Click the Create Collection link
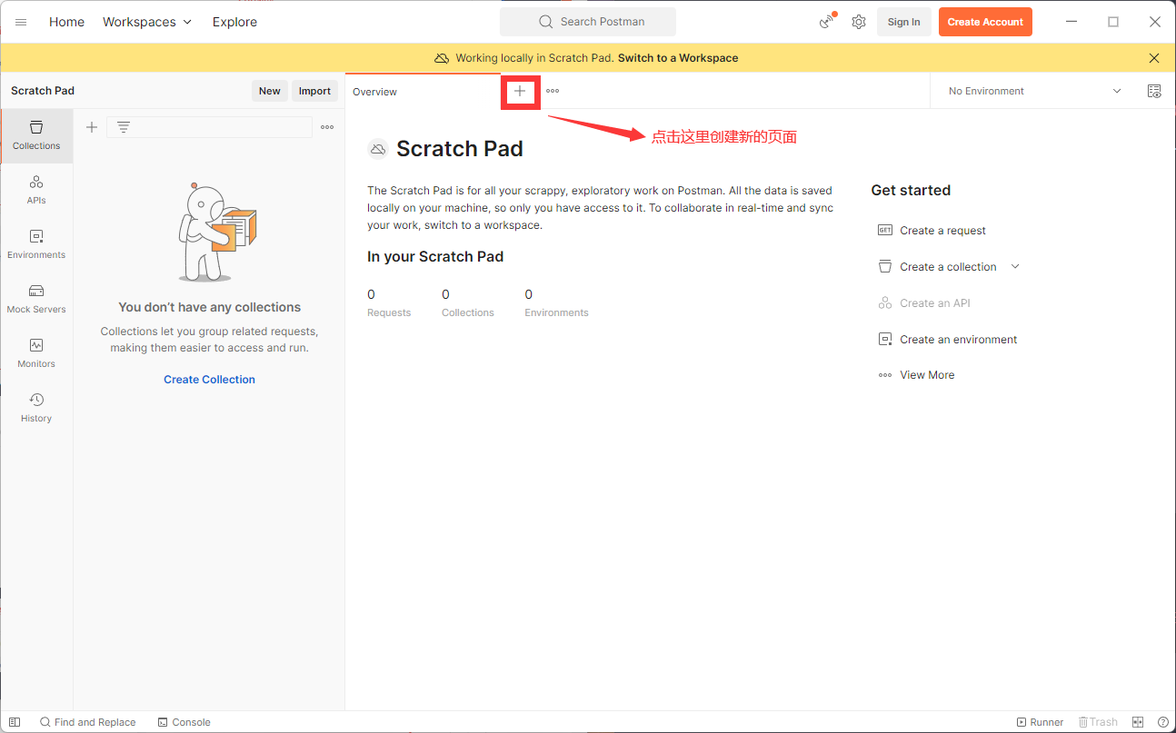 (x=209, y=380)
